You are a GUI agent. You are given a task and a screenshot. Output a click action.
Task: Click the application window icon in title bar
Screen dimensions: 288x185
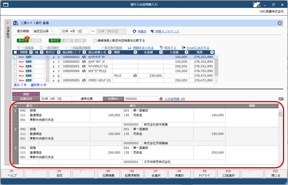click(6, 5)
